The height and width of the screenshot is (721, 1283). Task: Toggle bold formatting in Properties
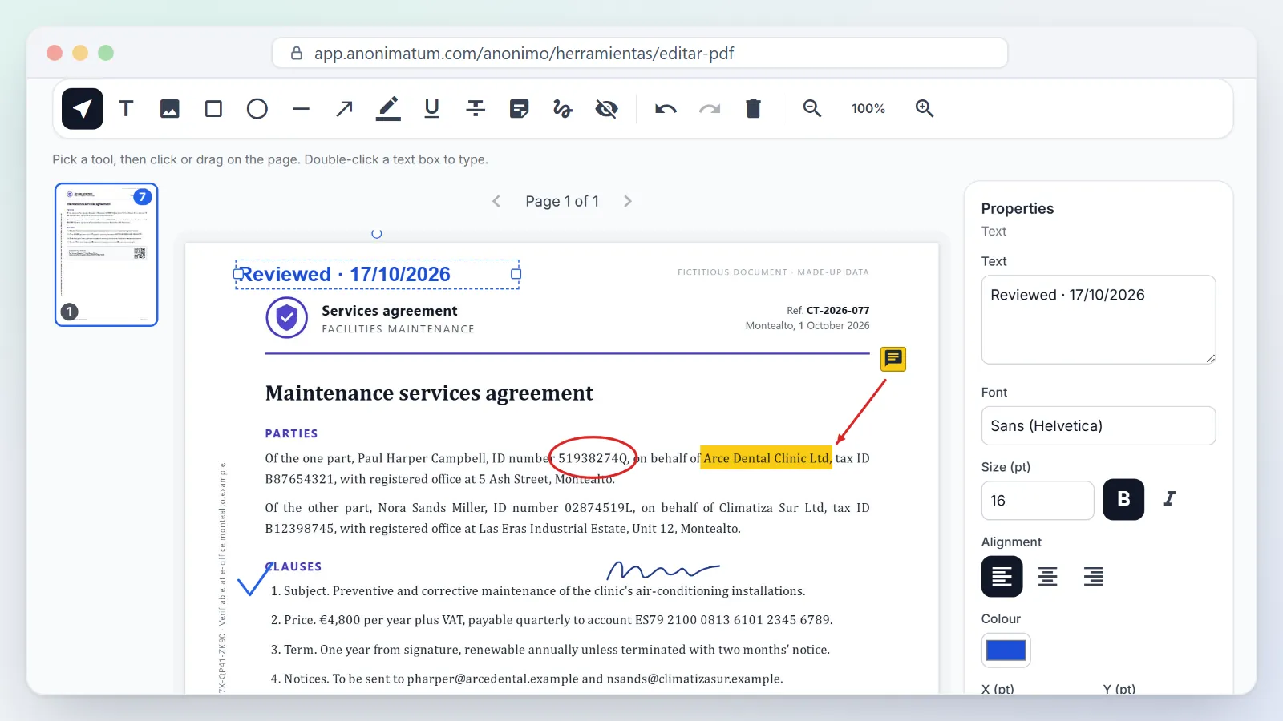pos(1123,500)
